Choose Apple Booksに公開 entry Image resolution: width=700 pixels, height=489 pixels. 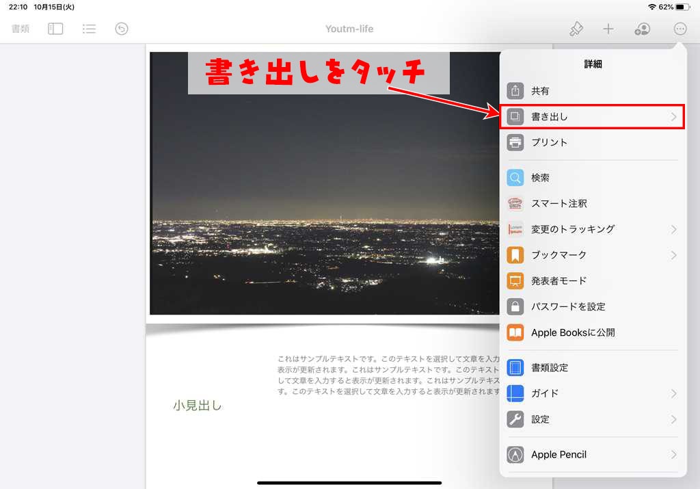tap(593, 332)
